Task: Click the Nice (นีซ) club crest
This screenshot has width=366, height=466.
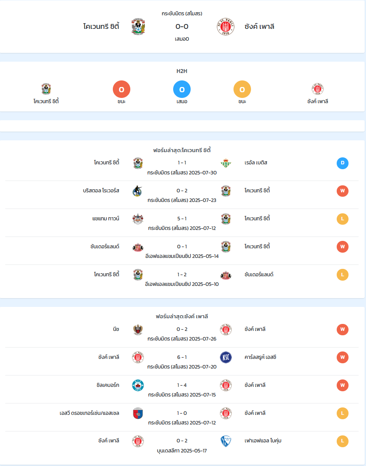Action: tap(138, 330)
